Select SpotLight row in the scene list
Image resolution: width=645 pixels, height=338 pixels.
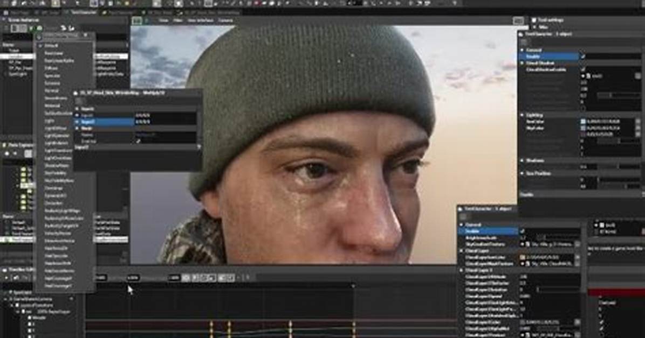click(18, 74)
